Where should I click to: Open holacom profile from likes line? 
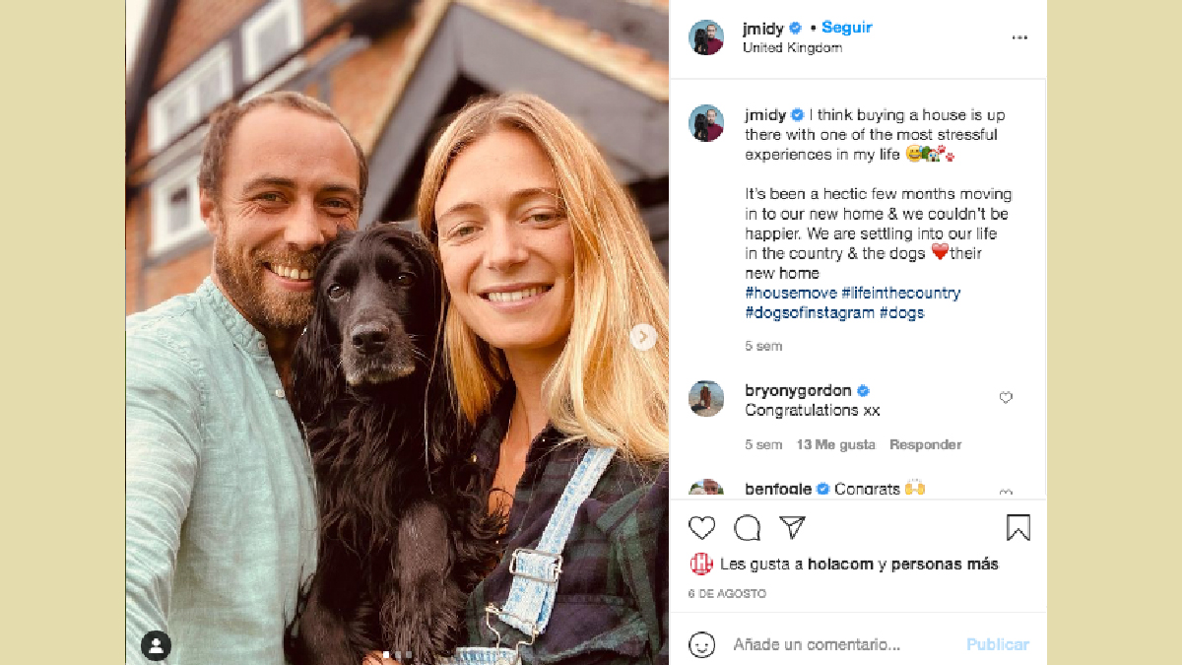[x=840, y=565]
